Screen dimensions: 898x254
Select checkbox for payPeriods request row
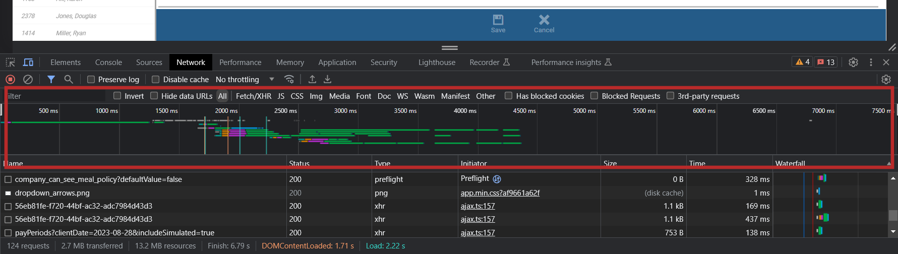(8, 233)
